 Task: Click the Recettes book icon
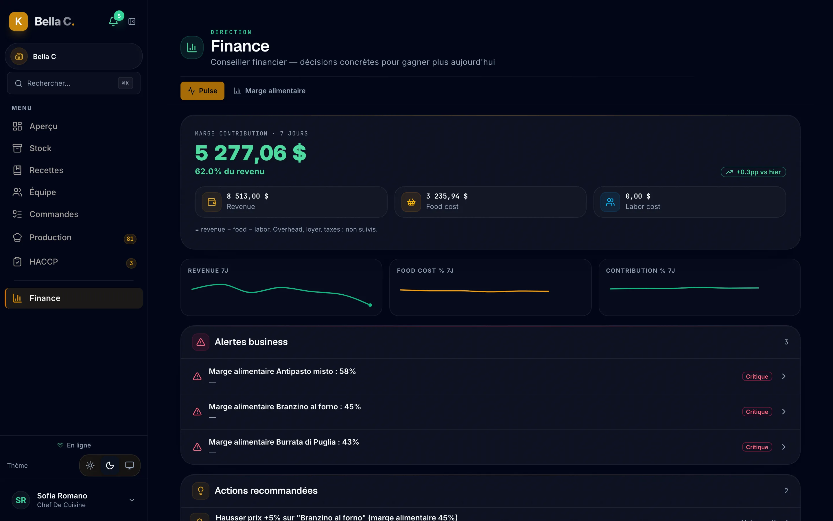point(17,170)
